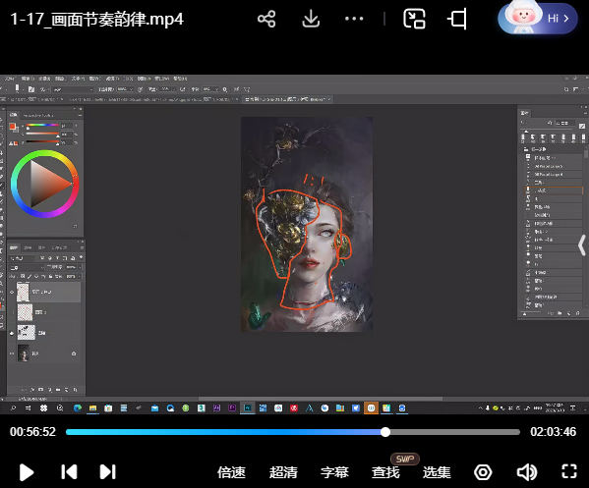This screenshot has width=589, height=488.
Task: Skip to the previous video
Action: pyautogui.click(x=69, y=472)
